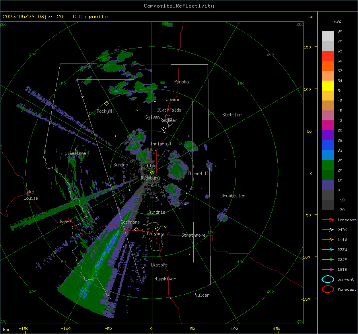Click the Calgary city label
The image size is (358, 334).
155,234
